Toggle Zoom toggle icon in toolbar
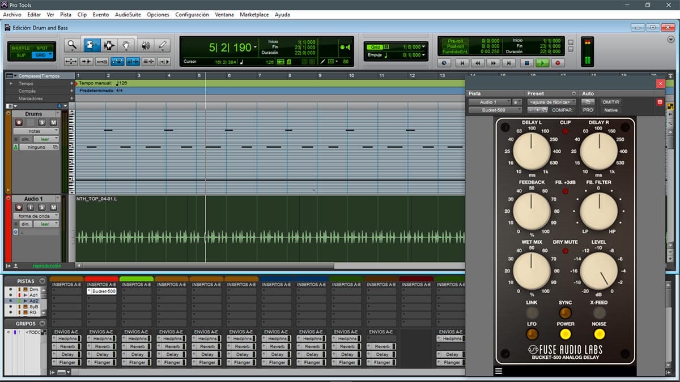The height and width of the screenshot is (382, 680). (x=71, y=61)
